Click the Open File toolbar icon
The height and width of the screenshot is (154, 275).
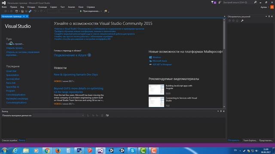[22, 11]
